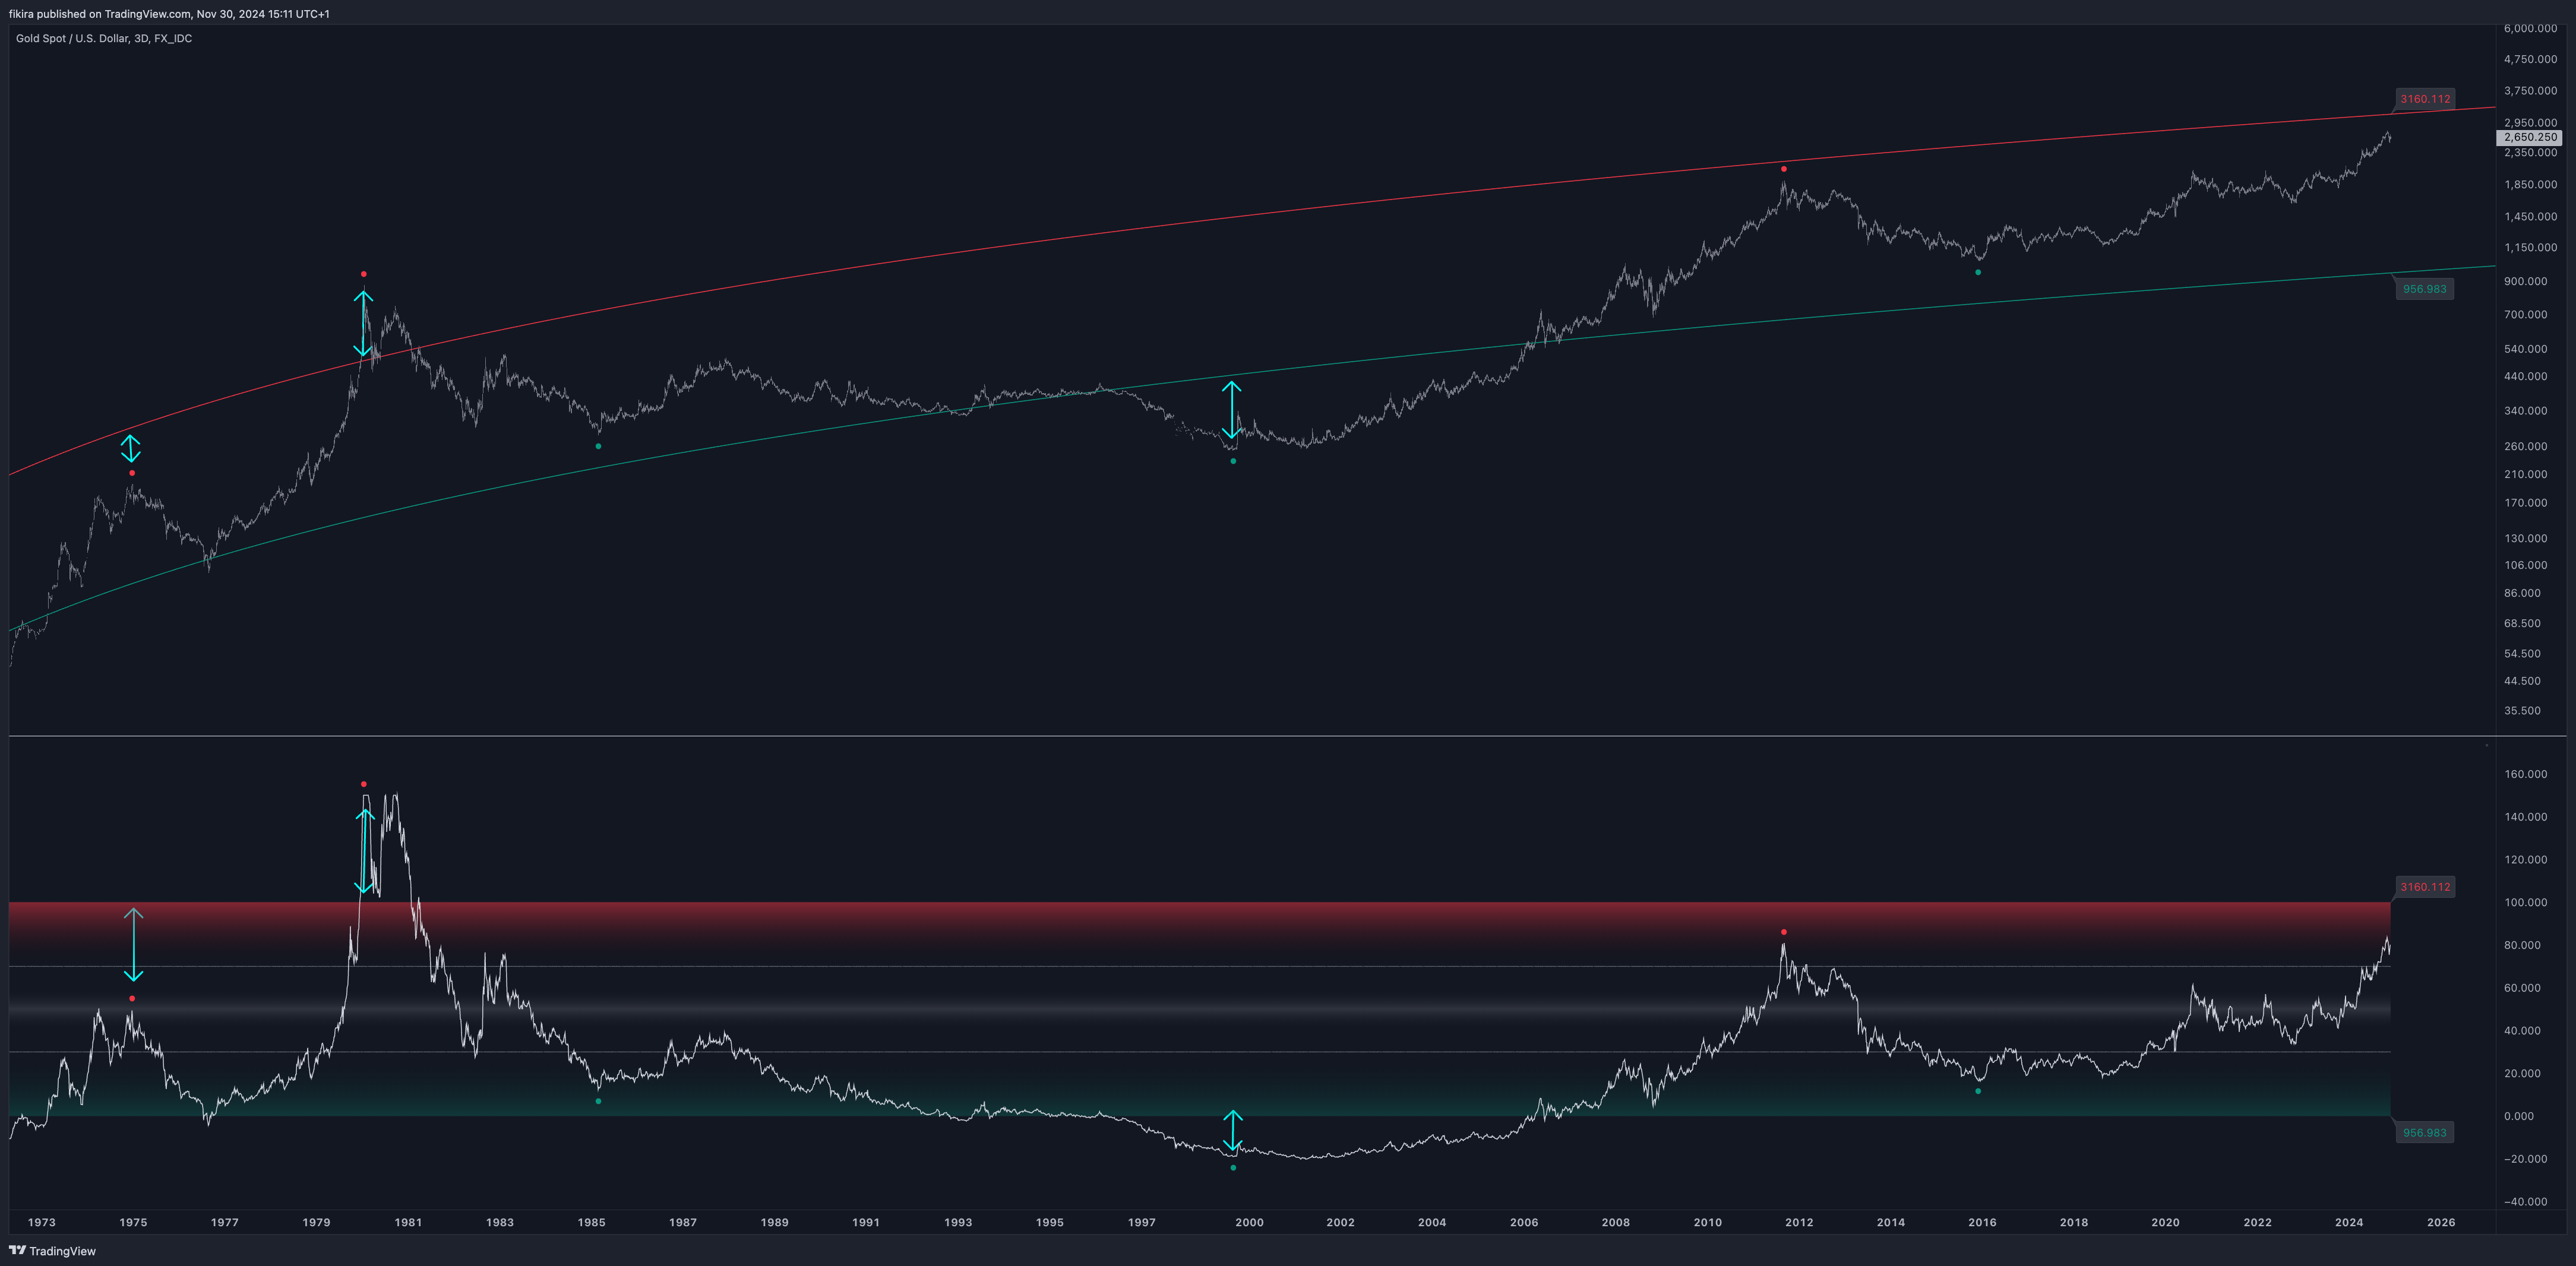Click the 106.000 price axis value
This screenshot has height=1266, width=2576.
click(2526, 566)
